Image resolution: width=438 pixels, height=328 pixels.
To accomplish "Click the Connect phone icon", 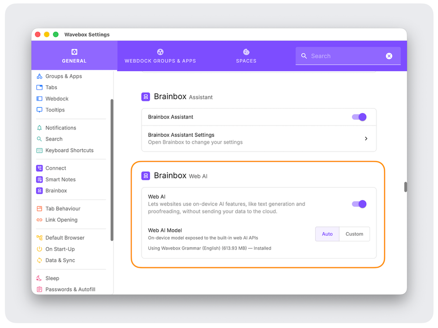I will pos(39,168).
